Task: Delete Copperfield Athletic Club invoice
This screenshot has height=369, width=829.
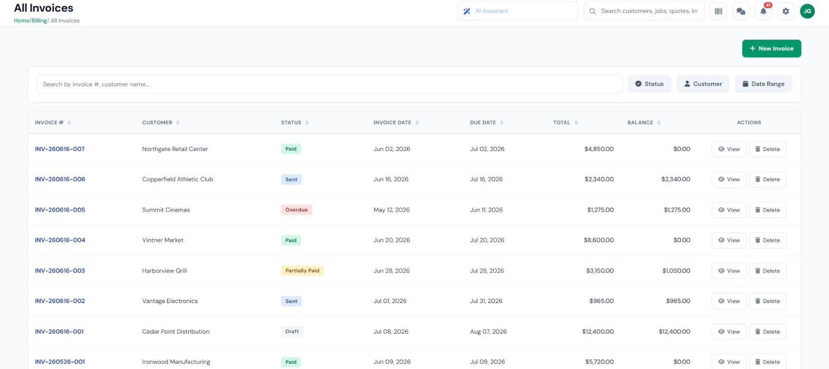Action: click(x=768, y=179)
